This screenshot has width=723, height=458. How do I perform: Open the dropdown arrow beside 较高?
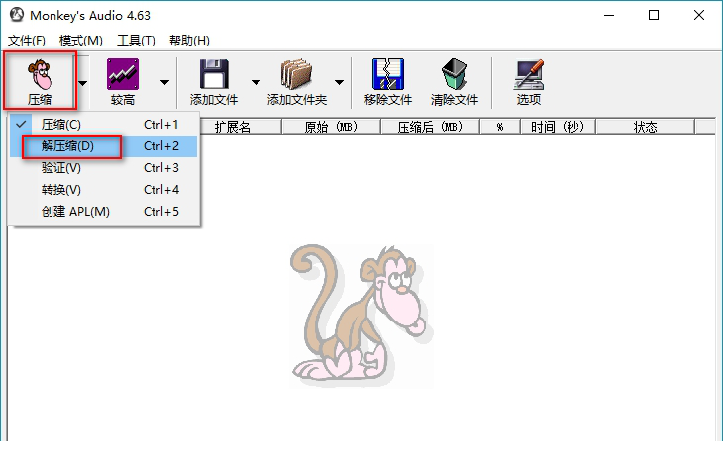point(164,83)
